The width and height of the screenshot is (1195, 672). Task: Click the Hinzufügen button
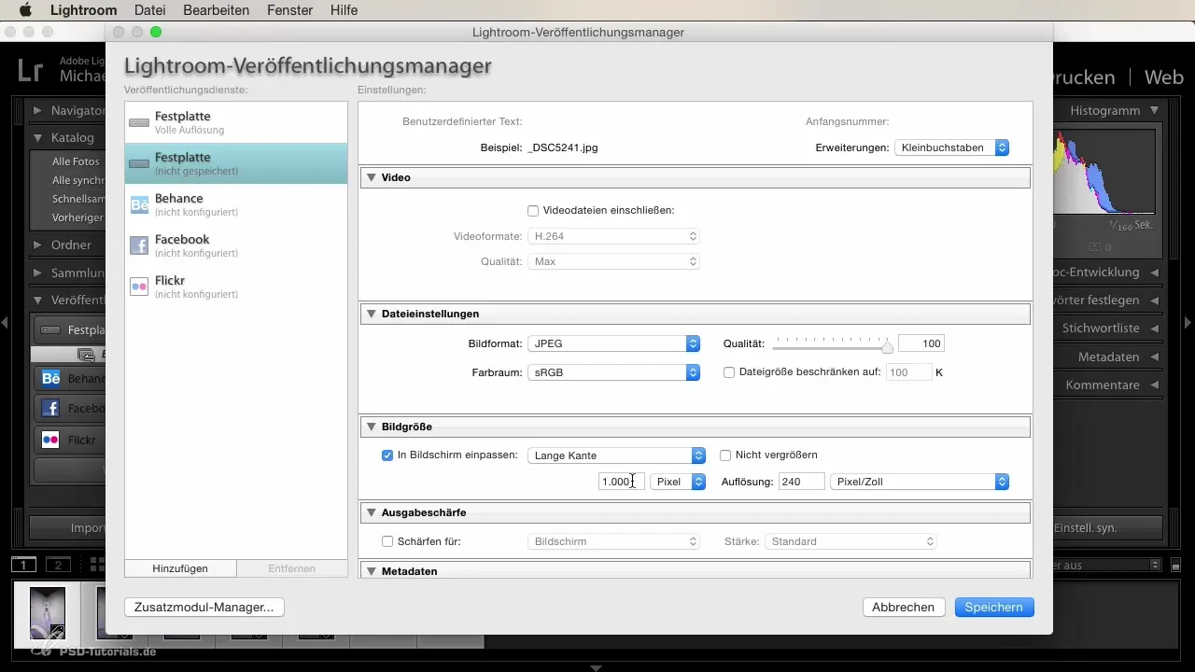pos(180,568)
